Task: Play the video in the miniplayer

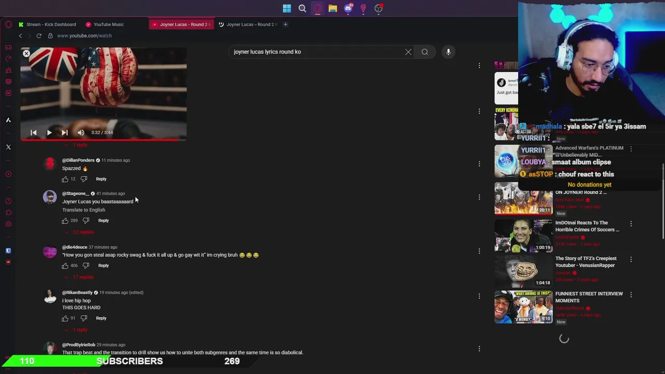Action: (x=49, y=132)
